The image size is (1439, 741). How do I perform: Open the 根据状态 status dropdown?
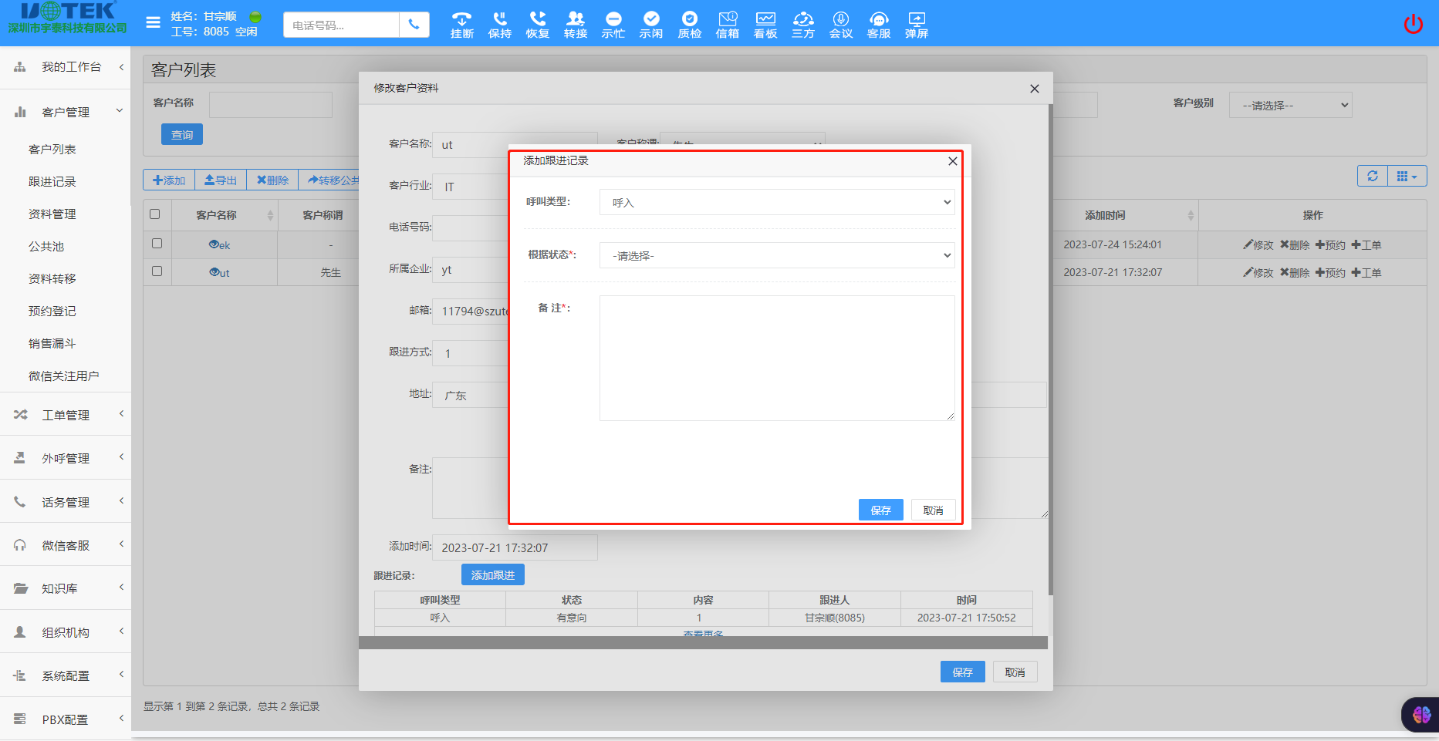click(x=776, y=255)
